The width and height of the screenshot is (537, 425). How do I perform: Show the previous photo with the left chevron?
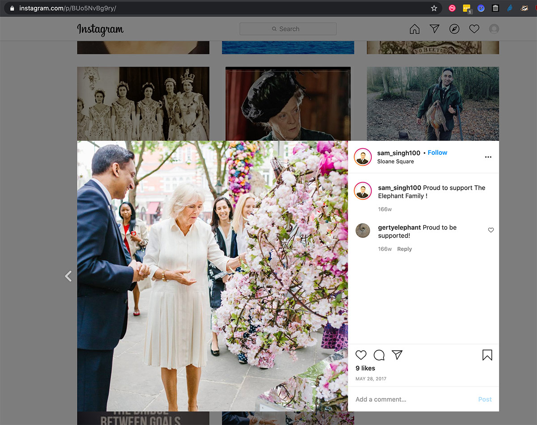click(68, 276)
